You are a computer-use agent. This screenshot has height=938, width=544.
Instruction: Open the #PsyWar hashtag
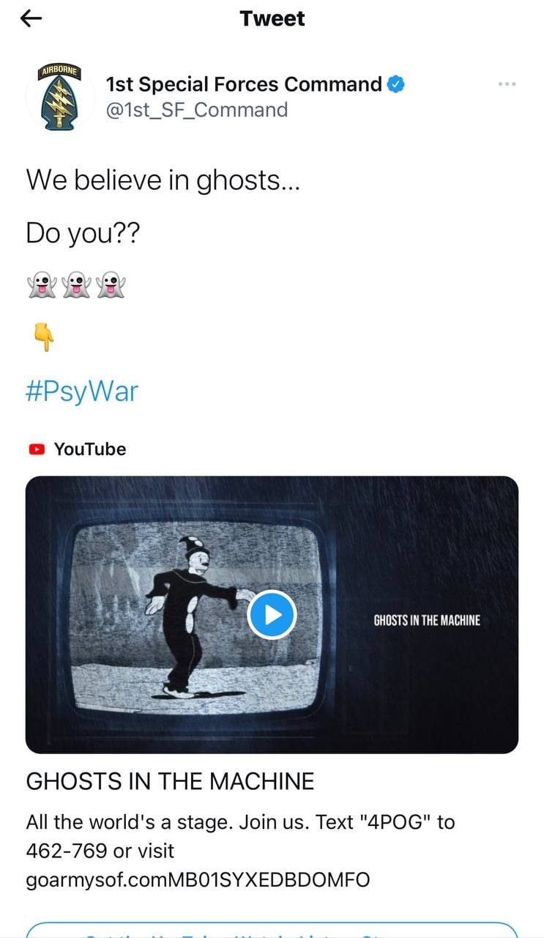(x=81, y=391)
